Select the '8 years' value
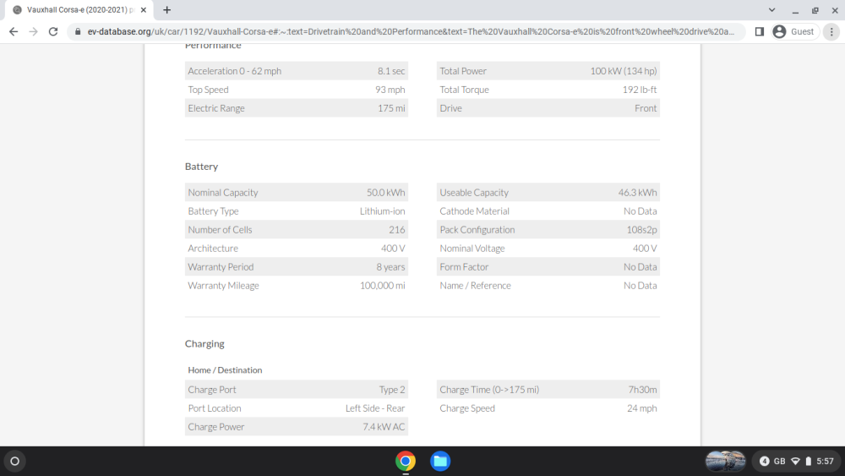The image size is (845, 476). pyautogui.click(x=390, y=267)
